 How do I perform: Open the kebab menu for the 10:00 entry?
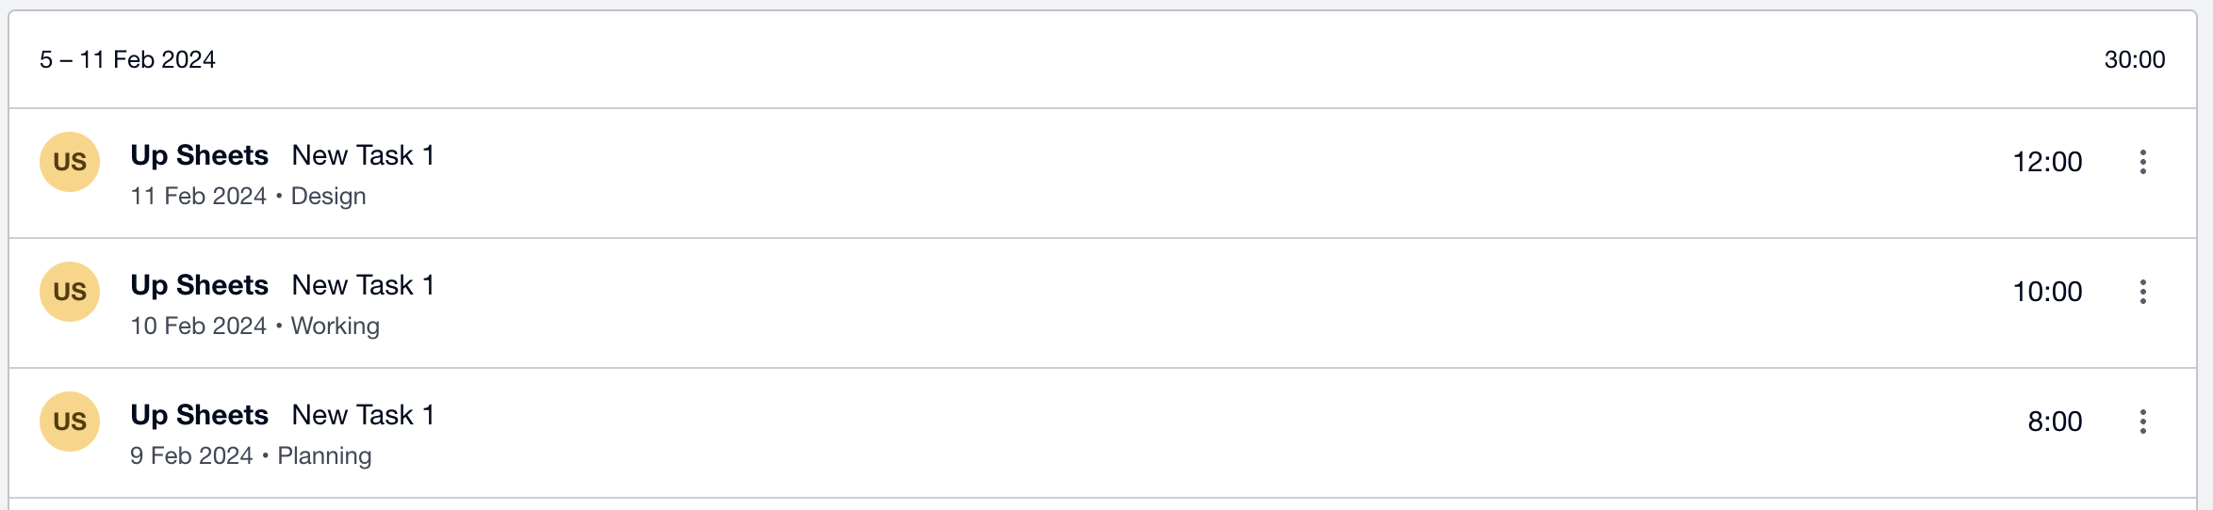point(2142,292)
